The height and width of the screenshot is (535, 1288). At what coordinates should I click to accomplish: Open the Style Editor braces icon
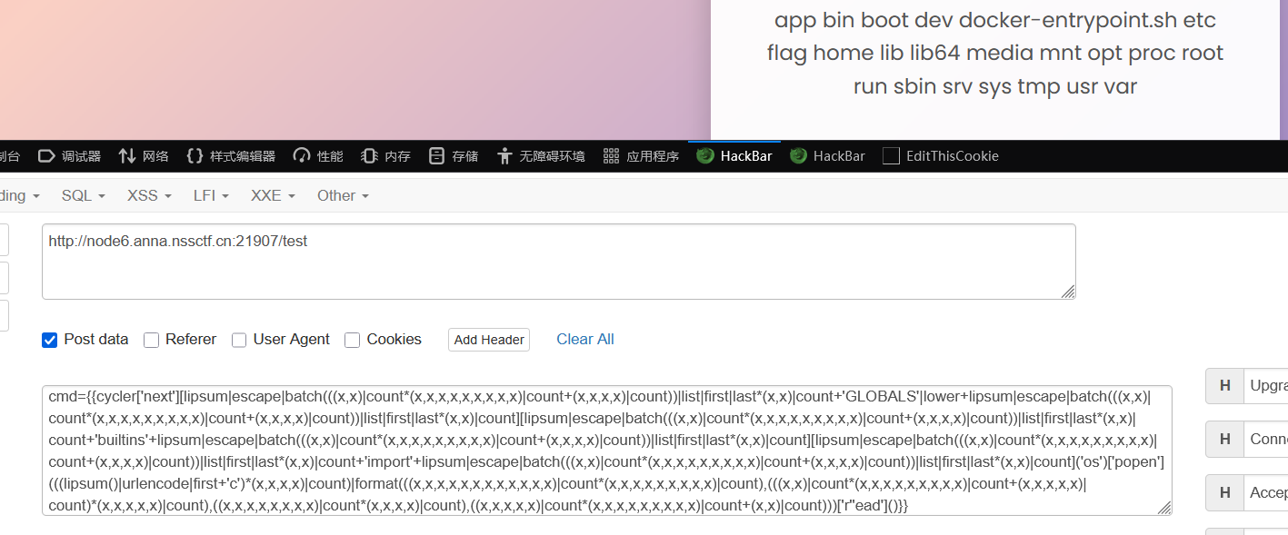coord(195,156)
